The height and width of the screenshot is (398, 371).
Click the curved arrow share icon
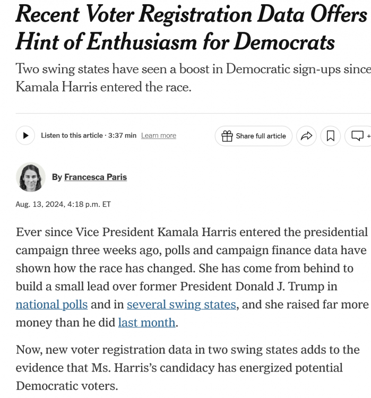307,136
